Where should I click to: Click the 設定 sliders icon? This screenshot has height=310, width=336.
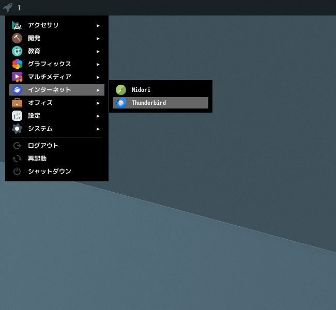pos(17,116)
